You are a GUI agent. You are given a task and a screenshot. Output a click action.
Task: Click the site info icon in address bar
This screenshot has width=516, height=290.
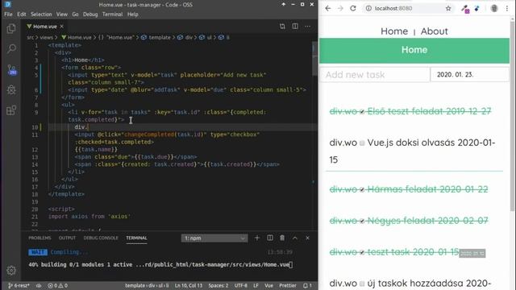coord(368,9)
